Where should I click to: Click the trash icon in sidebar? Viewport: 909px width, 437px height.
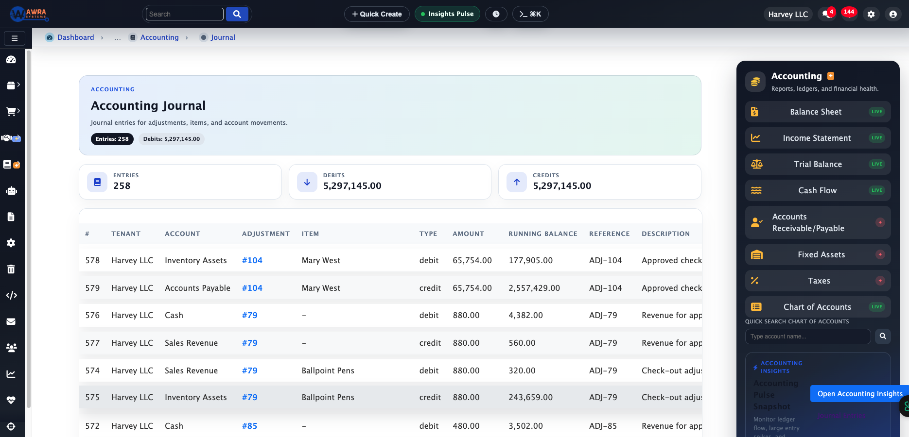11,269
